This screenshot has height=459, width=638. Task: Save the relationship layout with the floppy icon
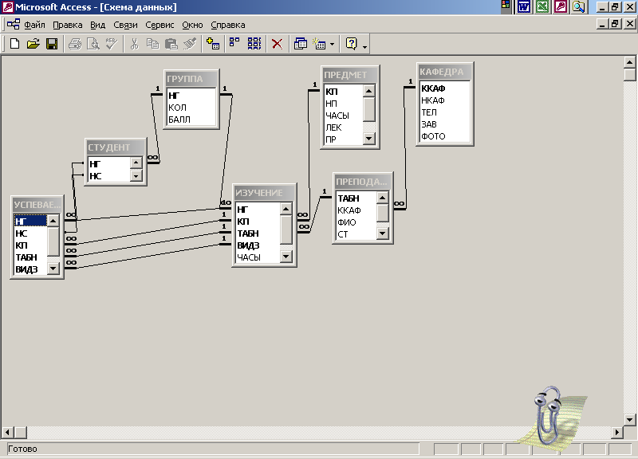[52, 44]
